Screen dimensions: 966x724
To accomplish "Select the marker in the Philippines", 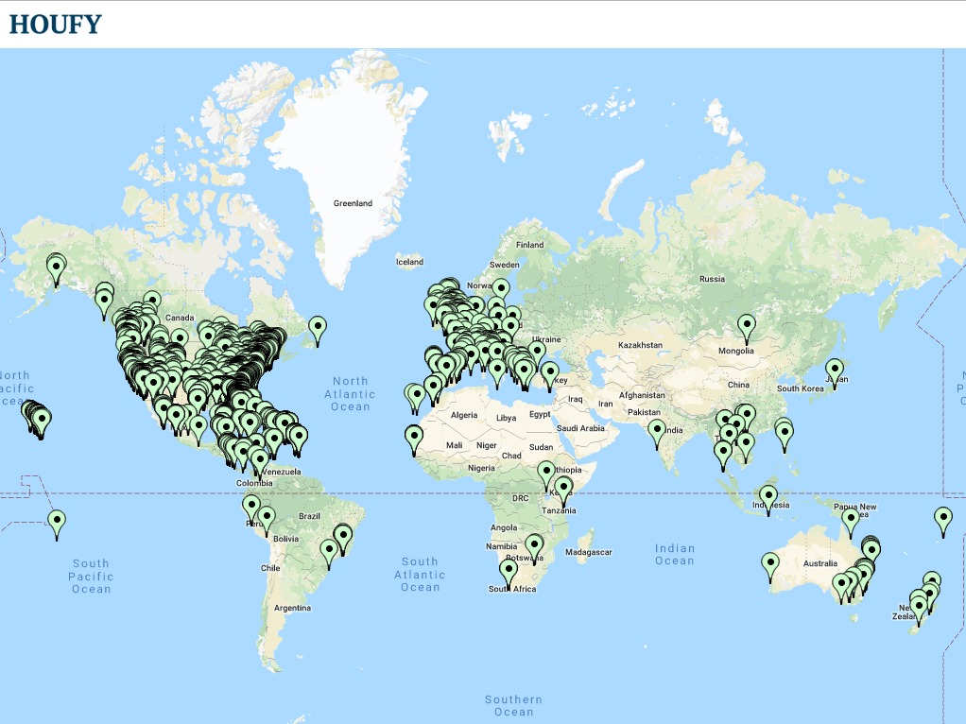I will [785, 434].
